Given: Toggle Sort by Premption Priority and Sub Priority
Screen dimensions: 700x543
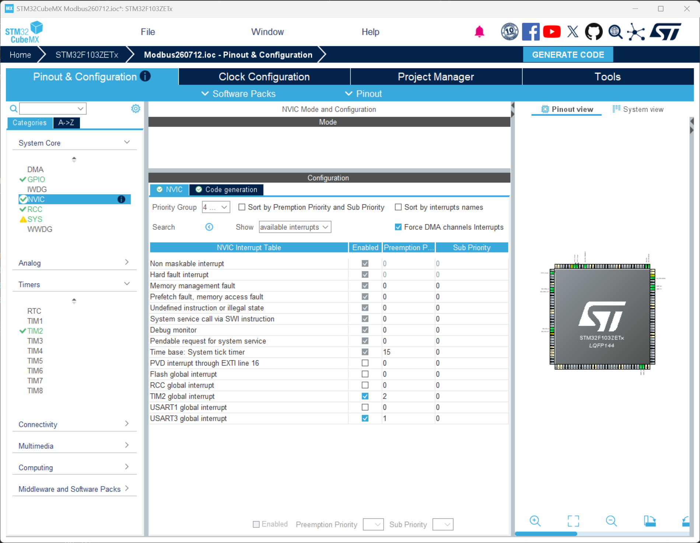Looking at the screenshot, I should 242,207.
